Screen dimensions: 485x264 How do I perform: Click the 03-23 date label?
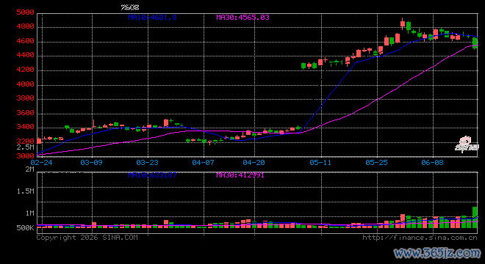(x=147, y=163)
